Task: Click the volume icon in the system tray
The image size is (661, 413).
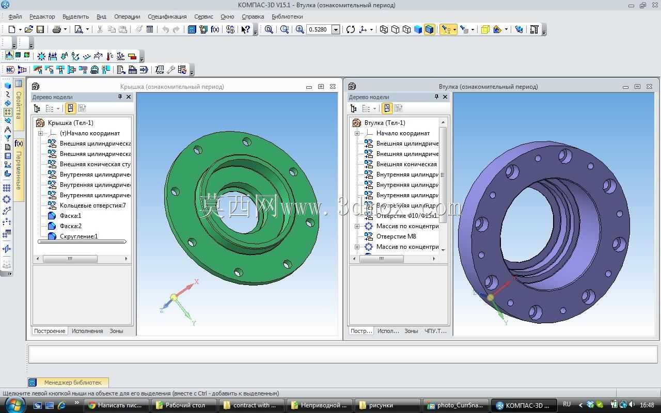Action: coord(632,405)
